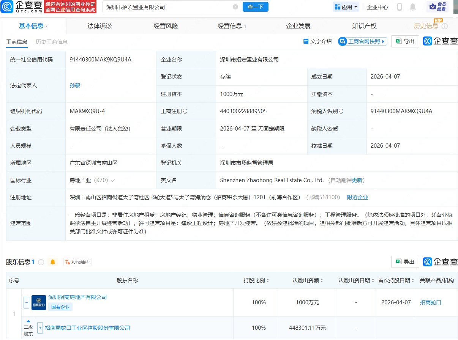
Task: Click the info circle icon next to 股东信息
Action: tap(41, 261)
